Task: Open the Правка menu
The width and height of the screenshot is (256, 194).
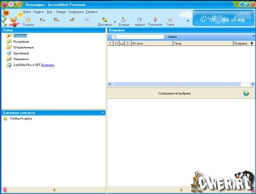Action: [x=38, y=12]
